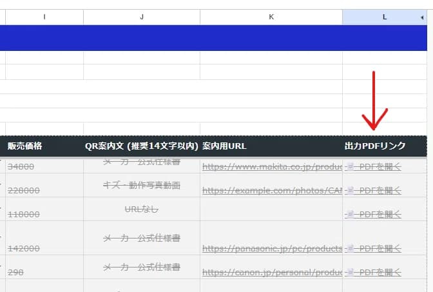
Task: Open PDFを開く link in 298 row
Action: (x=373, y=273)
